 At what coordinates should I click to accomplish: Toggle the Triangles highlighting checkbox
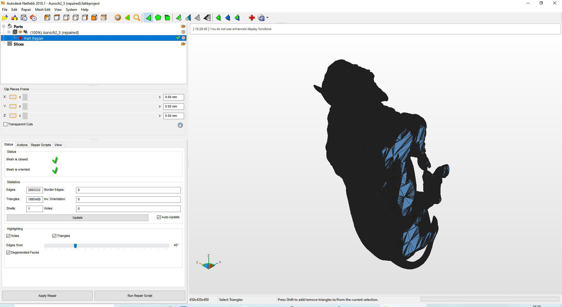(x=54, y=236)
